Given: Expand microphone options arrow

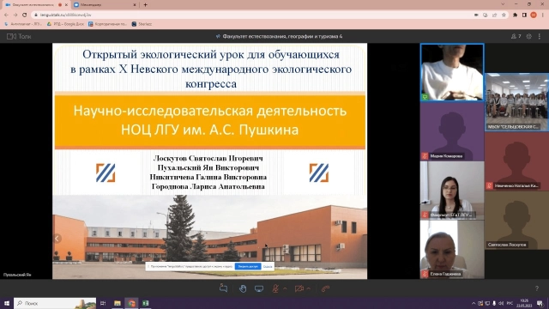Looking at the screenshot, I should 285,288.
